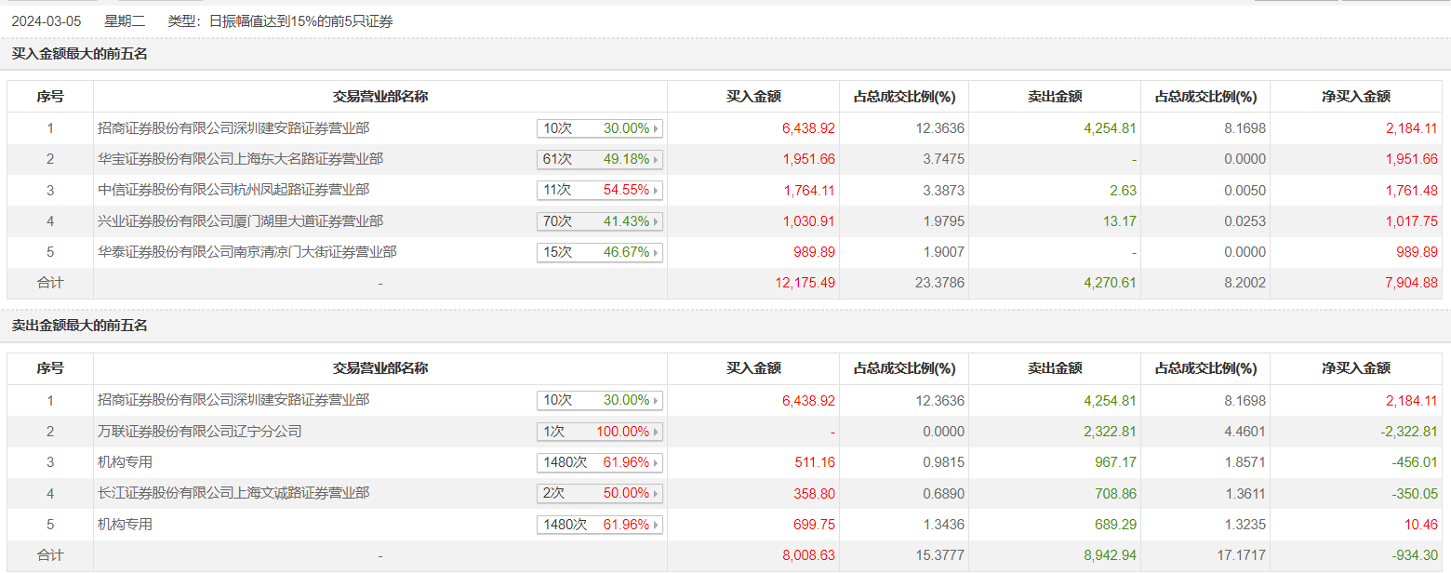1451x573 pixels.
Task: Click 兴业证券厦门湖里大道证券营业部 name
Action: tap(240, 221)
